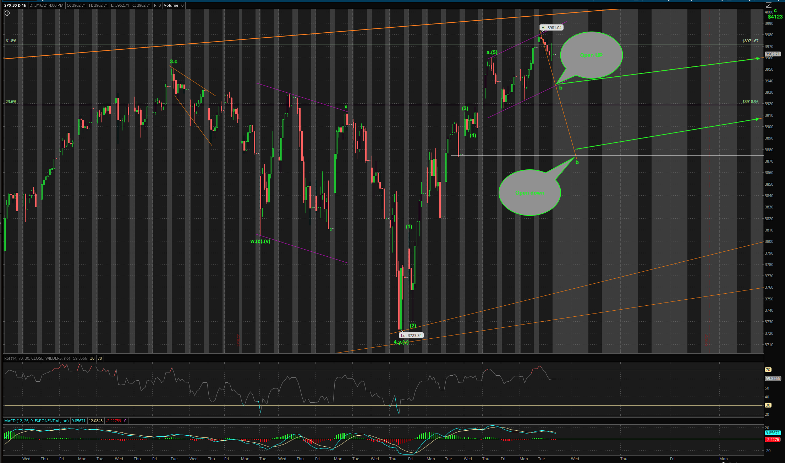Viewport: 785px width, 463px height.
Task: Click the Lo: 3723.34 price bubble
Action: [x=411, y=336]
